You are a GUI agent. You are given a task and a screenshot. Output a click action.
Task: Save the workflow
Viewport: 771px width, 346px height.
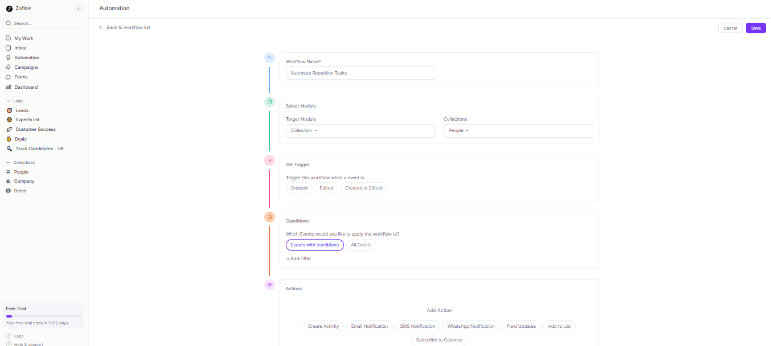pos(755,28)
